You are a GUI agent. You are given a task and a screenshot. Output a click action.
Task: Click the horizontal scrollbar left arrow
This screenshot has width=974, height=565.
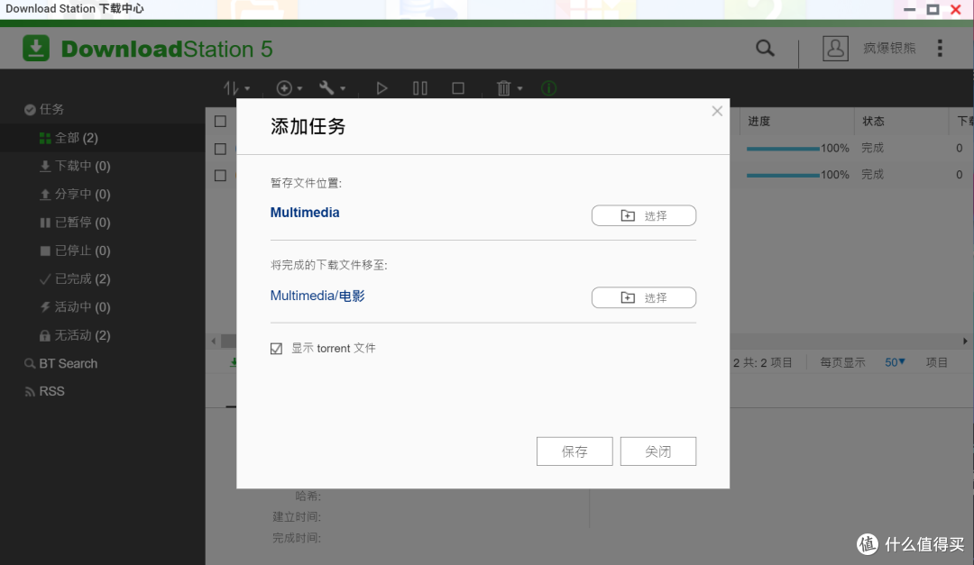point(213,341)
